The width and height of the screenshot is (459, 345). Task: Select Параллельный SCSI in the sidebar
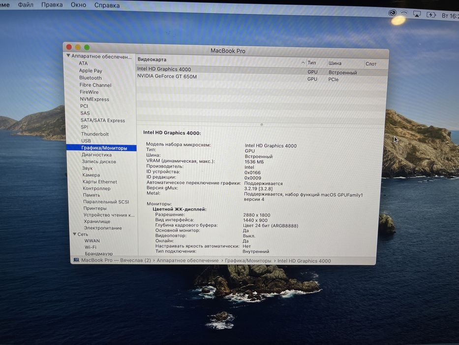tap(106, 202)
